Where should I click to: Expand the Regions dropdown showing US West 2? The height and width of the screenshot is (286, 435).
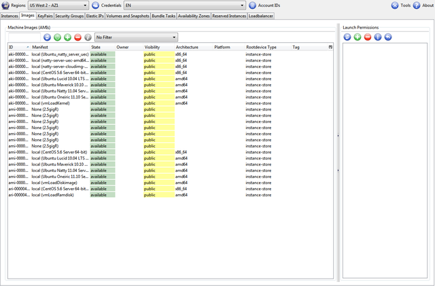click(58, 5)
